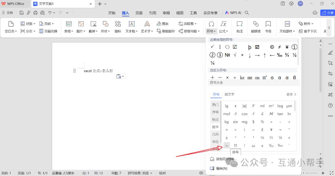Screen dimensions: 335x176
Task: Open the 截屏 screenshot tool
Action: 93,27
